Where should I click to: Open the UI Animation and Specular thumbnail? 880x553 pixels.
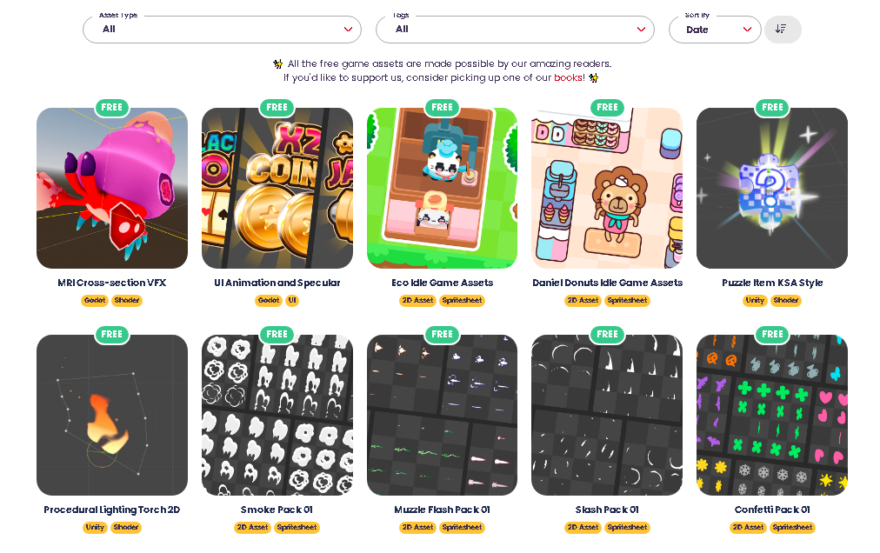click(x=277, y=188)
